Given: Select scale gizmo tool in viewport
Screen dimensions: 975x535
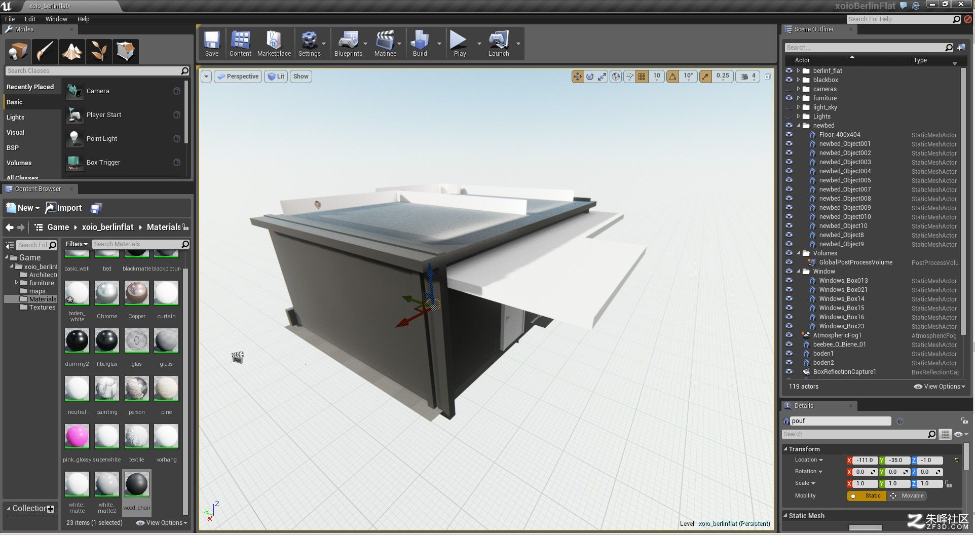Looking at the screenshot, I should 602,77.
